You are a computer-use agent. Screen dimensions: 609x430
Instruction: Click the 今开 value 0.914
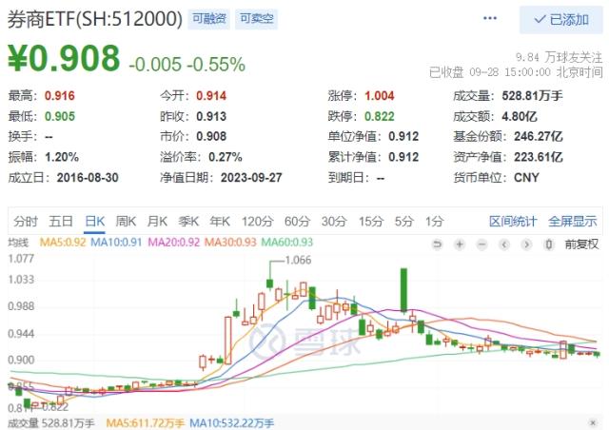coord(211,95)
